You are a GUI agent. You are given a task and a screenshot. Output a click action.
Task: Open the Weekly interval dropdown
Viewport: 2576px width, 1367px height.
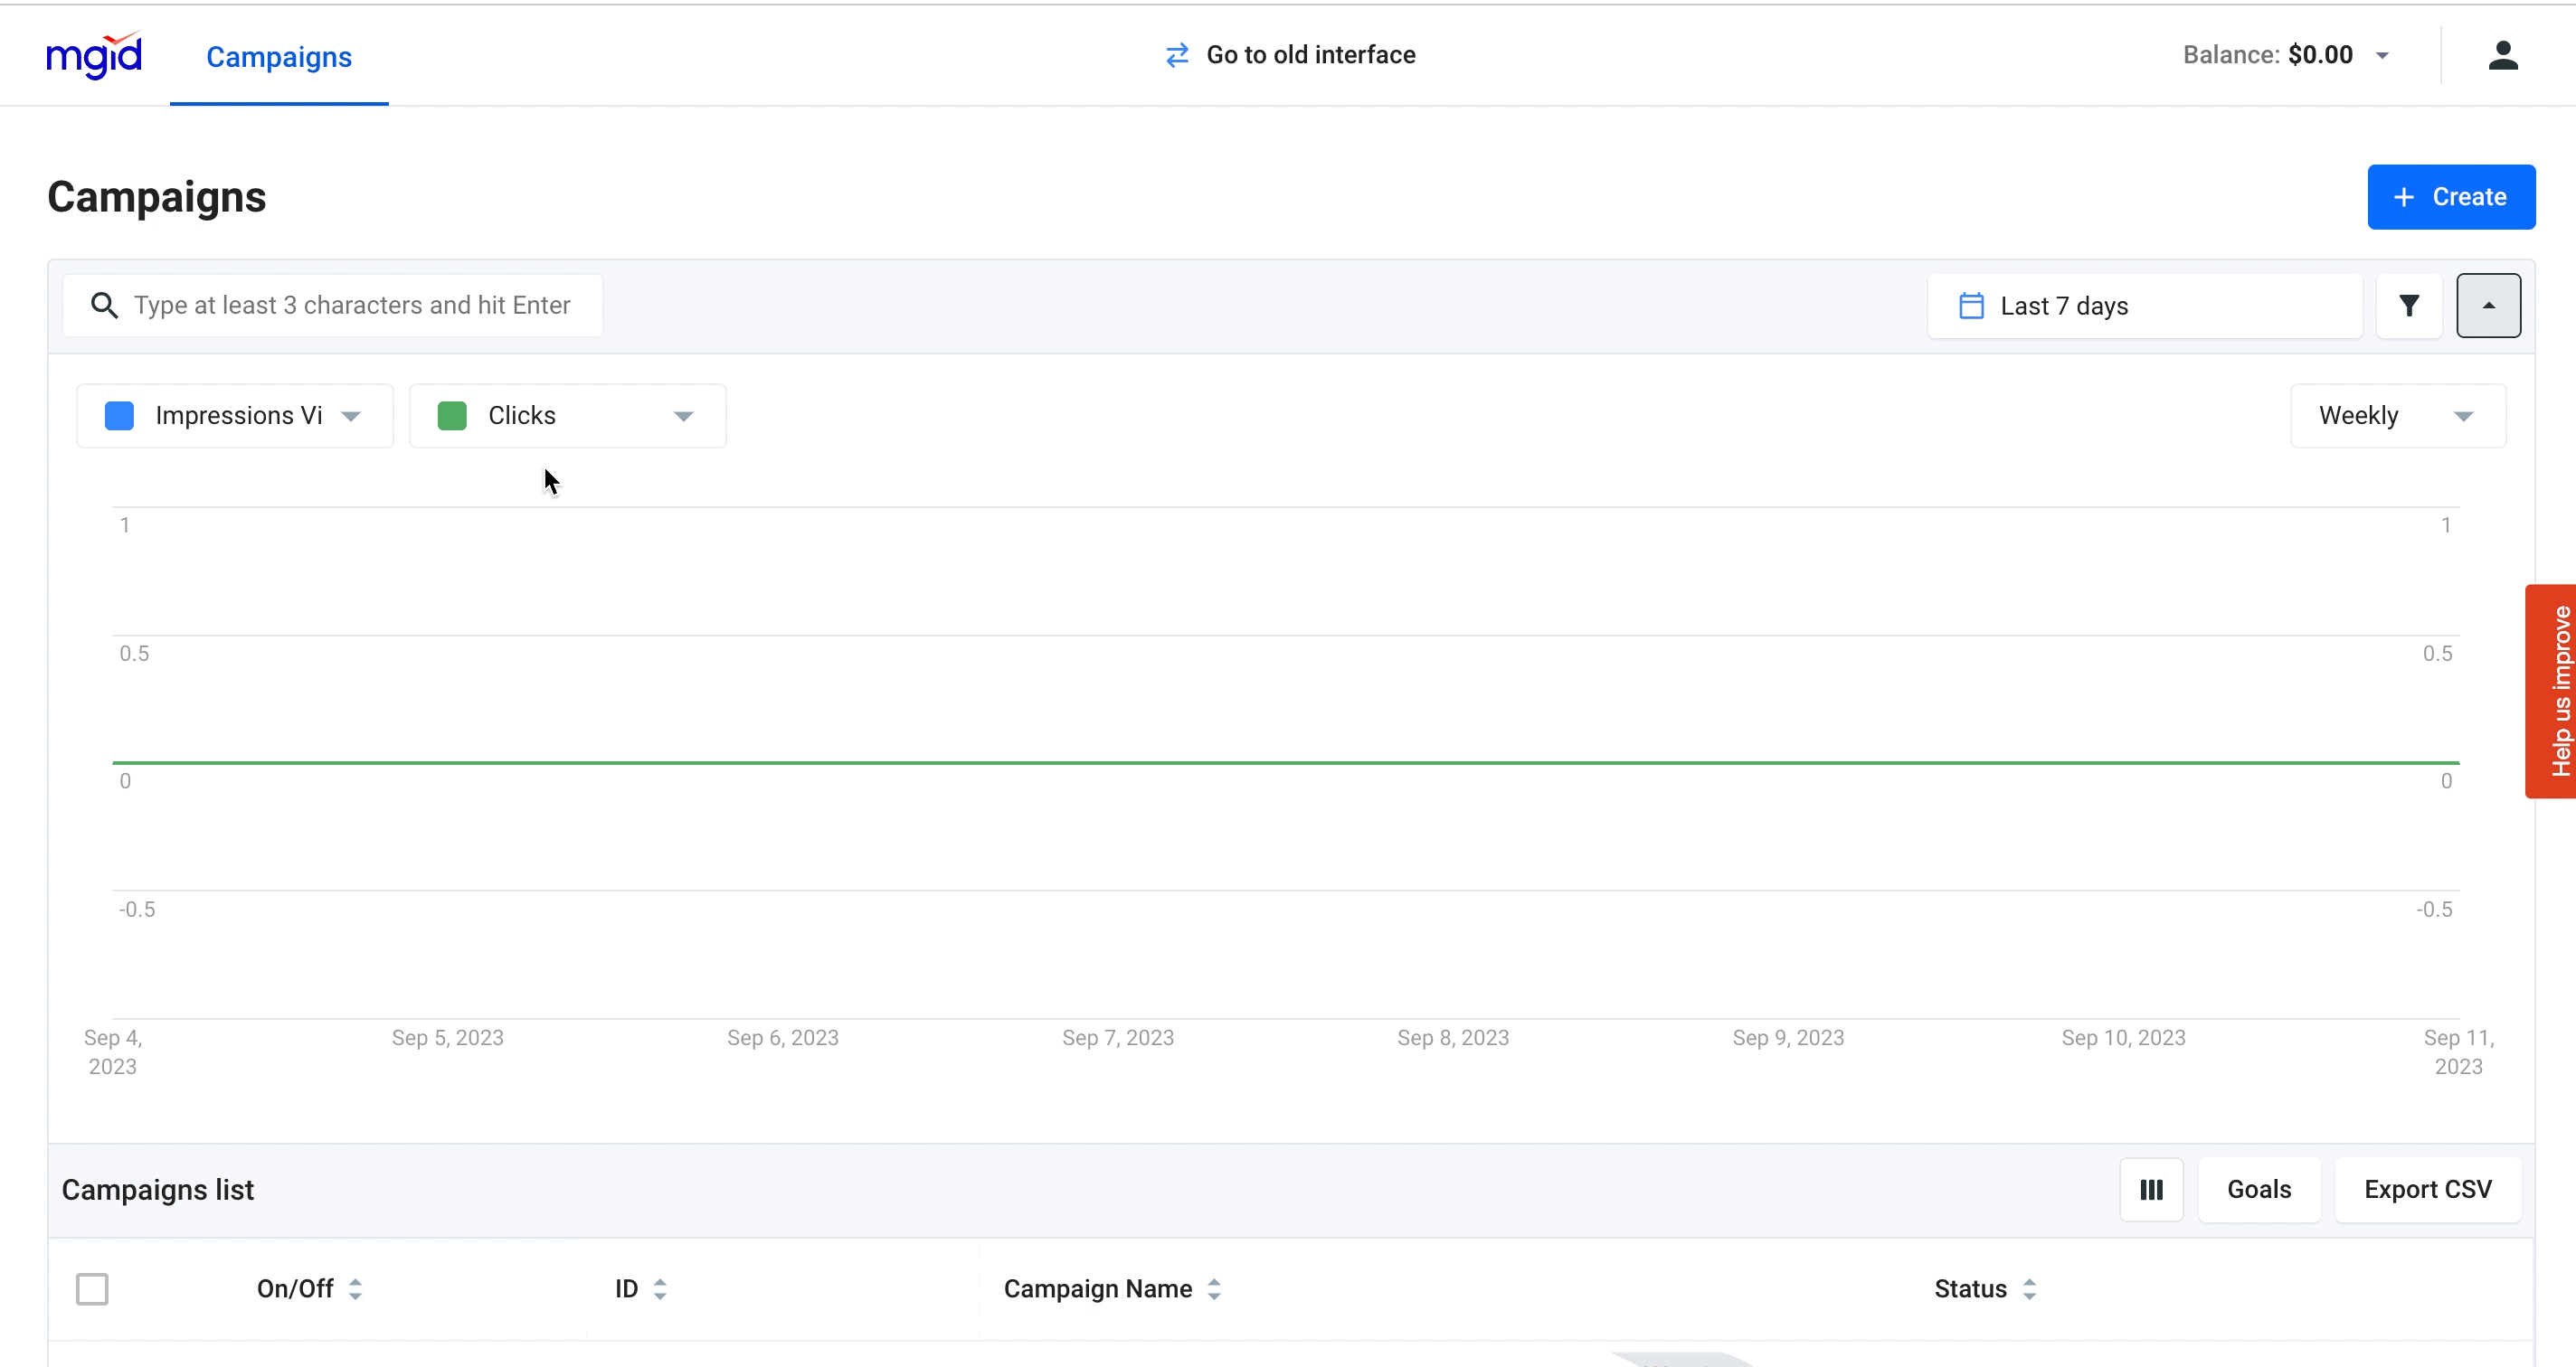pyautogui.click(x=2462, y=416)
